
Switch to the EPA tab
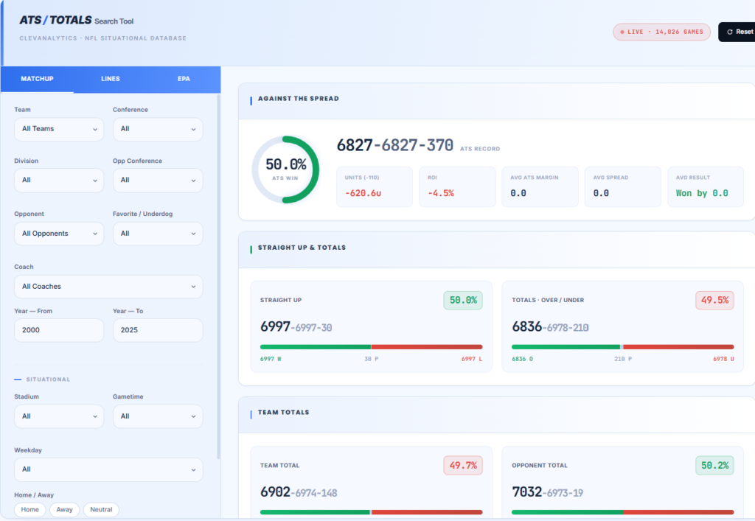coord(184,79)
